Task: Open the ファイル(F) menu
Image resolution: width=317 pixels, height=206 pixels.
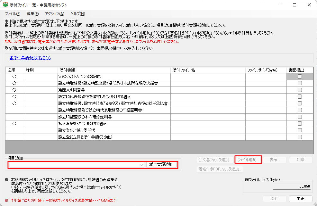Action: point(13,14)
